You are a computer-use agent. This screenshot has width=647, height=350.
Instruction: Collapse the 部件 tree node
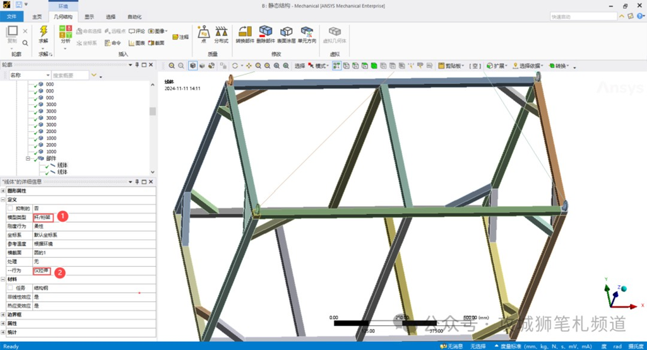point(28,159)
